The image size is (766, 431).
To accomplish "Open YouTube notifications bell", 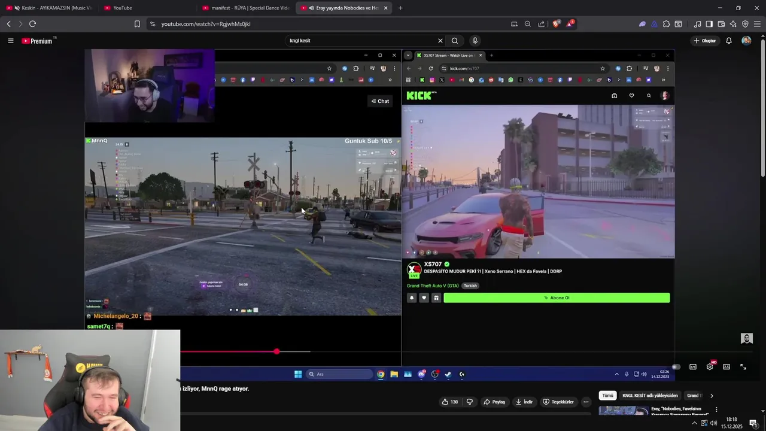I will (x=729, y=41).
